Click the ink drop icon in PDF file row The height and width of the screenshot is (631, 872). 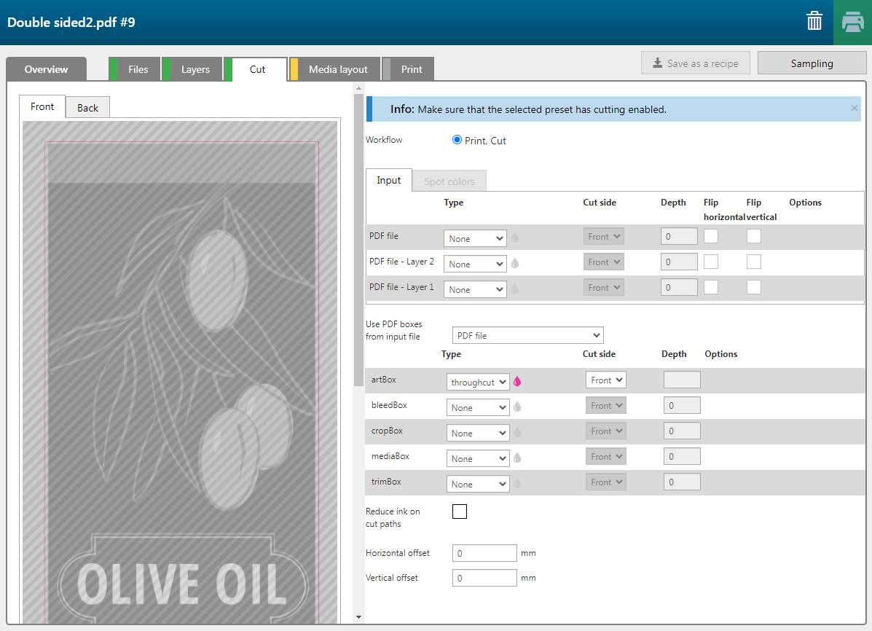point(515,238)
